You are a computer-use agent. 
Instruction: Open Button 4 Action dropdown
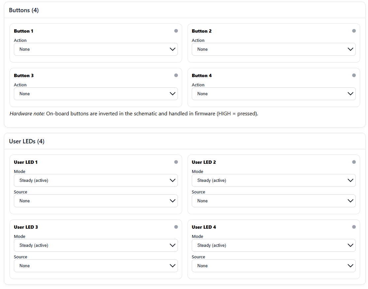pyautogui.click(x=274, y=94)
